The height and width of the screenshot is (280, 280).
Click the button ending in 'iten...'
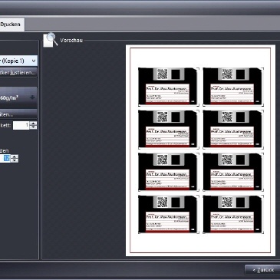(x=18, y=114)
